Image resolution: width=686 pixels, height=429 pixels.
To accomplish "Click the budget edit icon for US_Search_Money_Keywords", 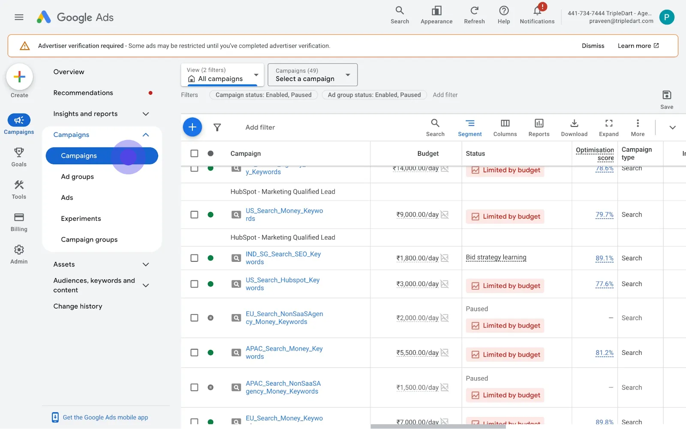I will click(x=445, y=215).
